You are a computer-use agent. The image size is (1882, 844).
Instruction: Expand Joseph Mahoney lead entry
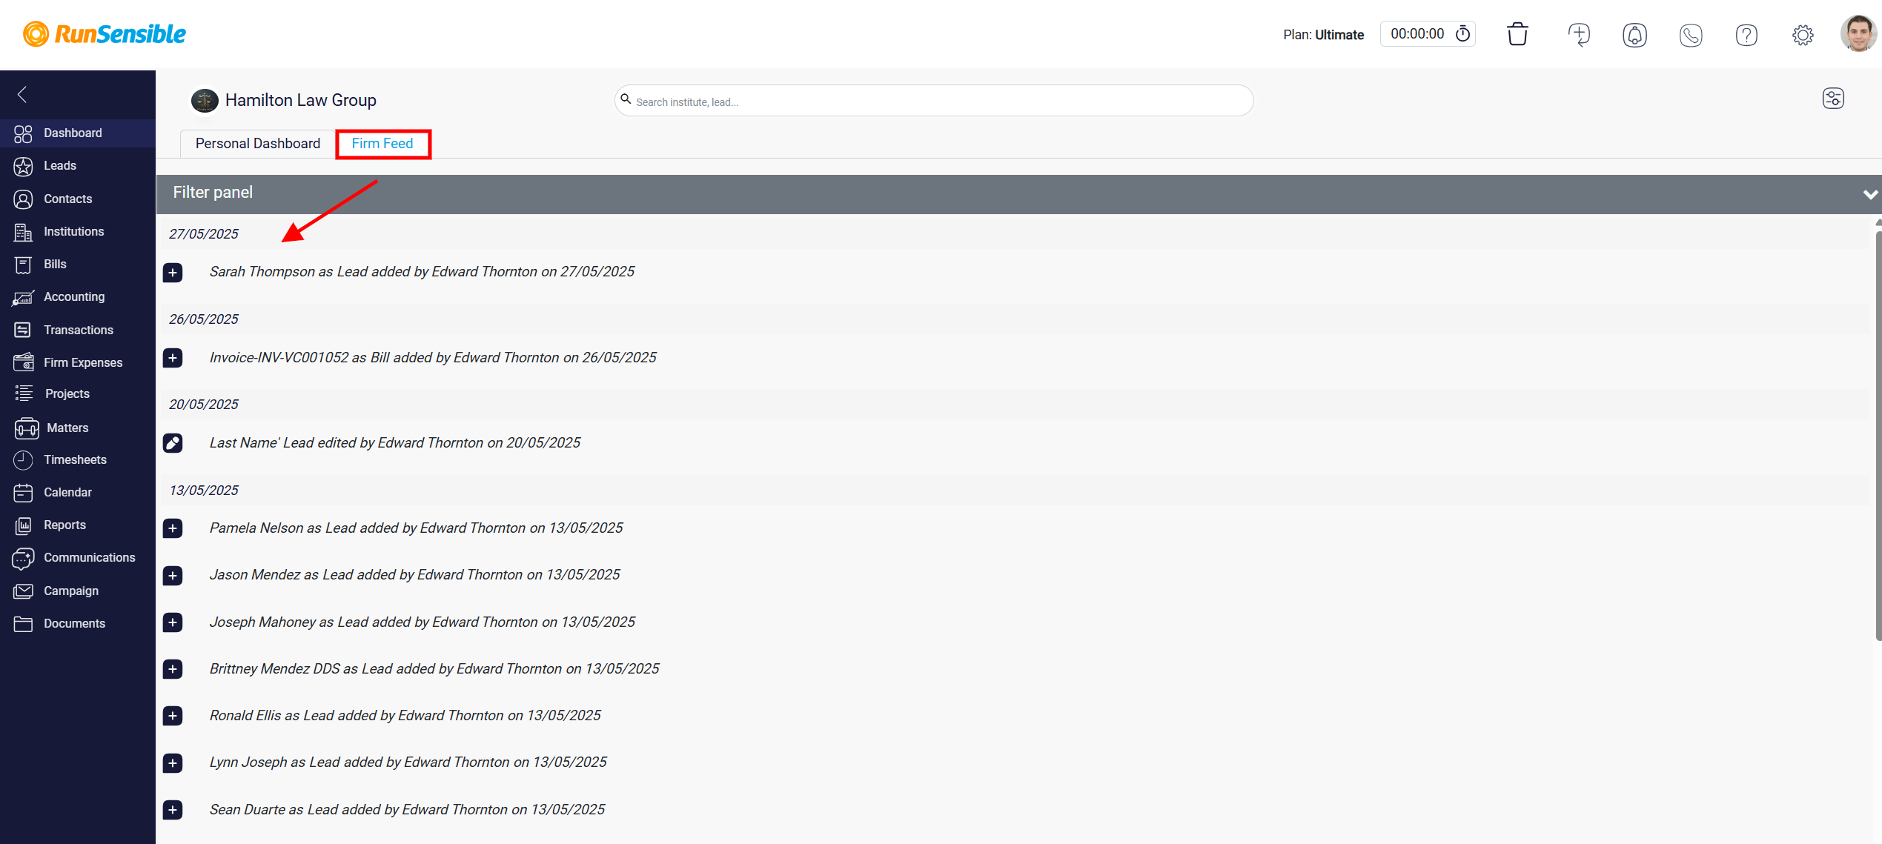(x=173, y=622)
